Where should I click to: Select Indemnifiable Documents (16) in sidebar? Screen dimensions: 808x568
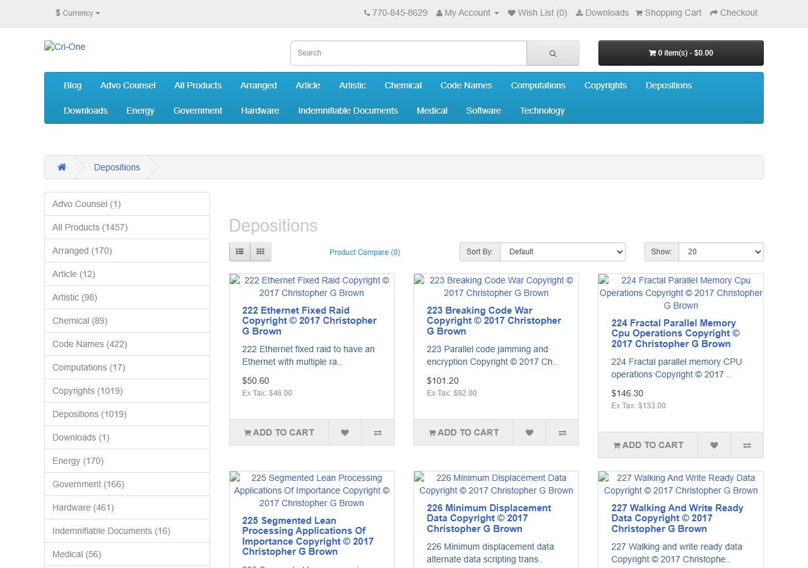point(127,531)
